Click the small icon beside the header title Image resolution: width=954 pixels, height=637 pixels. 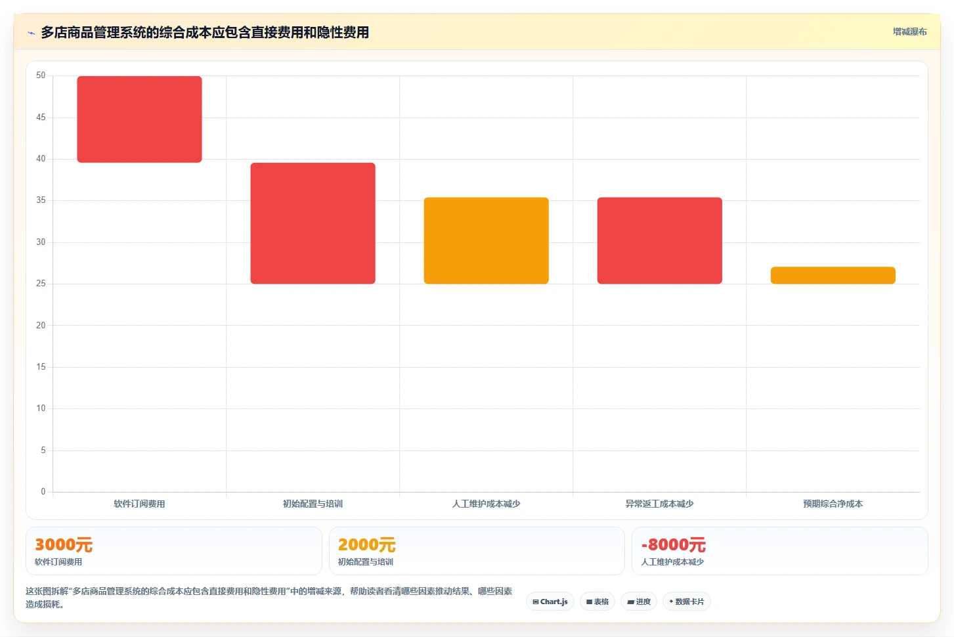click(x=31, y=33)
